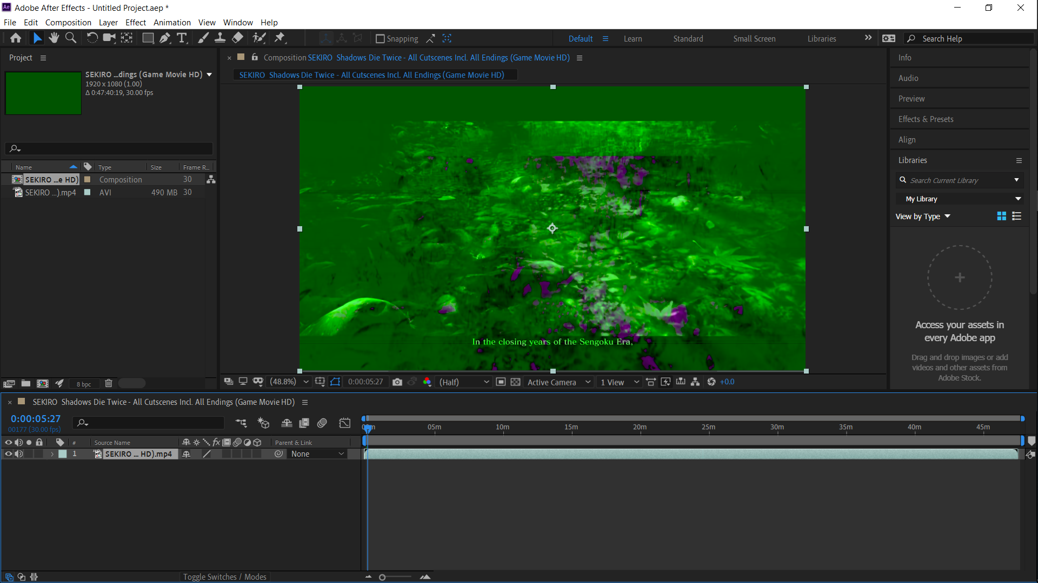Click the Project panel search field
This screenshot has width=1038, height=583.
[109, 148]
